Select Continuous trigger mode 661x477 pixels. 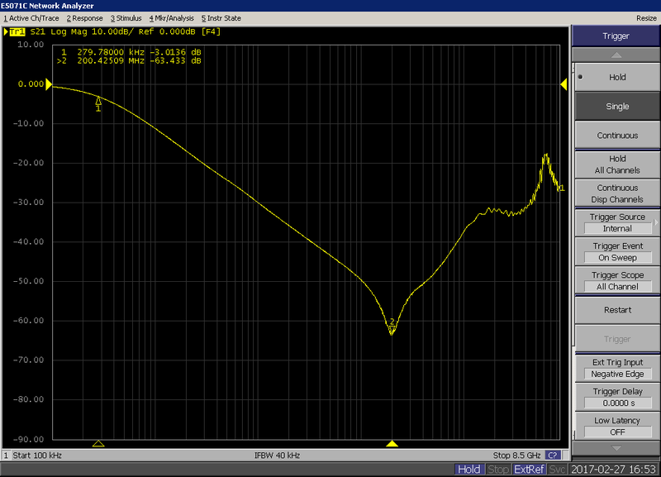coord(616,135)
